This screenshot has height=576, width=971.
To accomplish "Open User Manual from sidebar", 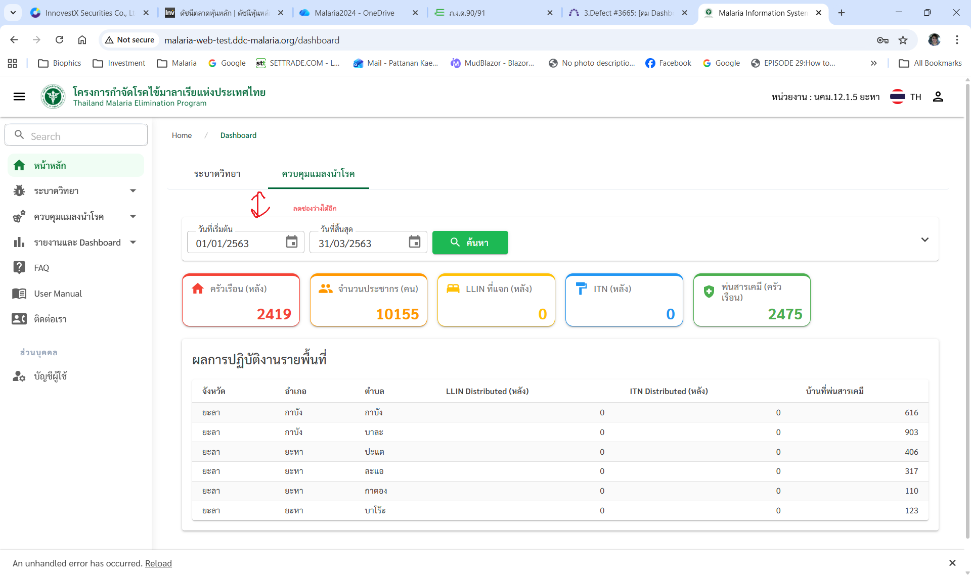I will (58, 294).
